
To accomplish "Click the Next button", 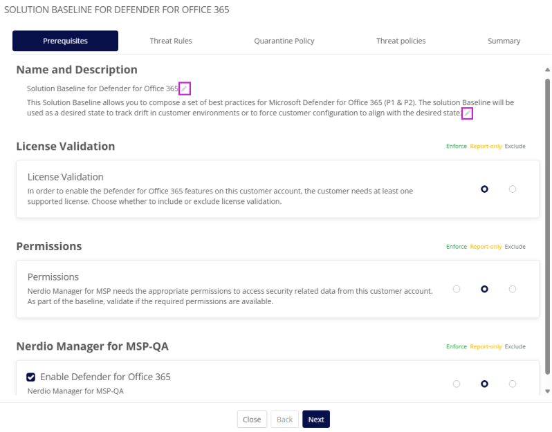I will [x=316, y=420].
